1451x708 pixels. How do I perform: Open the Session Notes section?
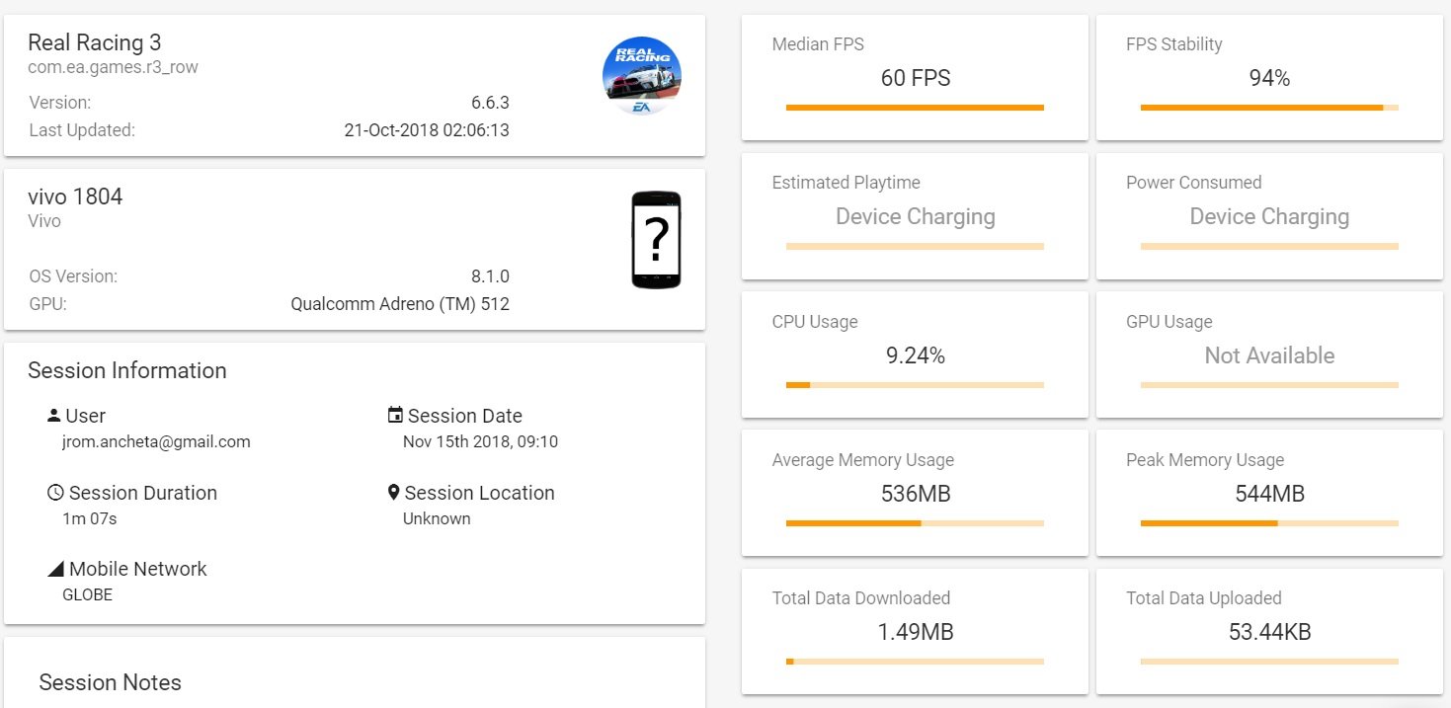click(111, 682)
